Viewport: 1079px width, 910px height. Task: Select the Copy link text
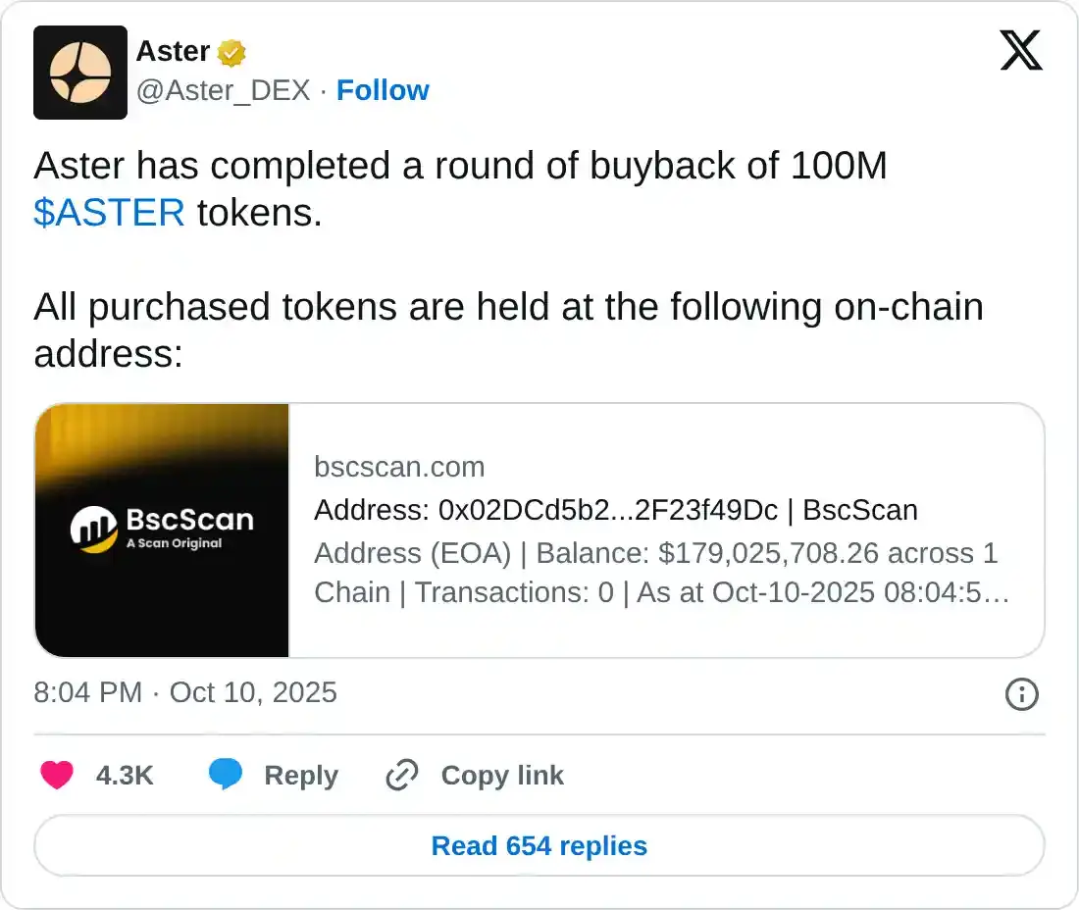pos(502,776)
